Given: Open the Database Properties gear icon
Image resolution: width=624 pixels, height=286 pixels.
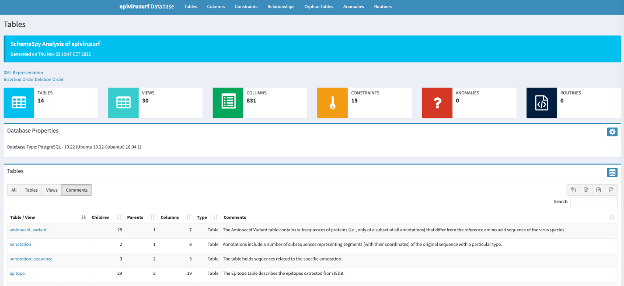Looking at the screenshot, I should pyautogui.click(x=612, y=132).
